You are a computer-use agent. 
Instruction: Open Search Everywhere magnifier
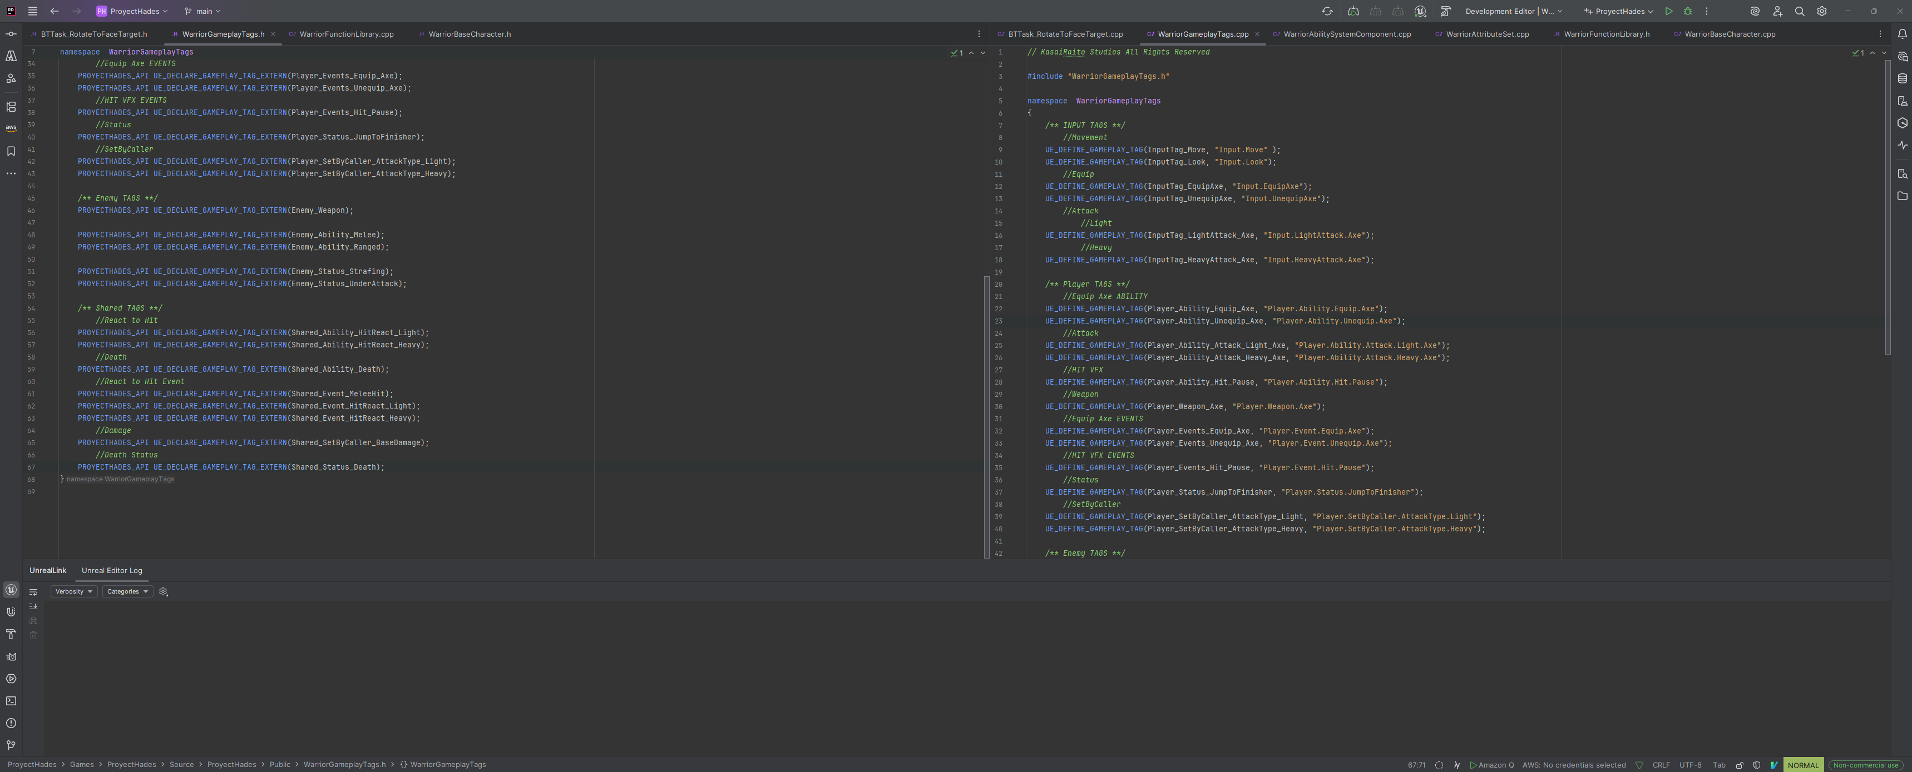tap(1799, 11)
